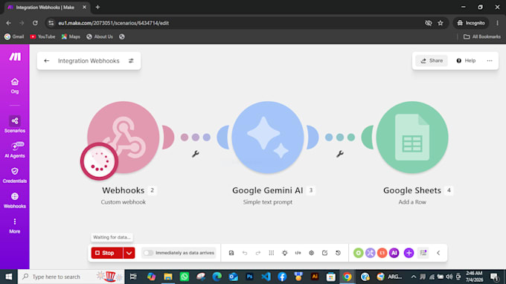Save the scenario with the disk icon

[231, 253]
